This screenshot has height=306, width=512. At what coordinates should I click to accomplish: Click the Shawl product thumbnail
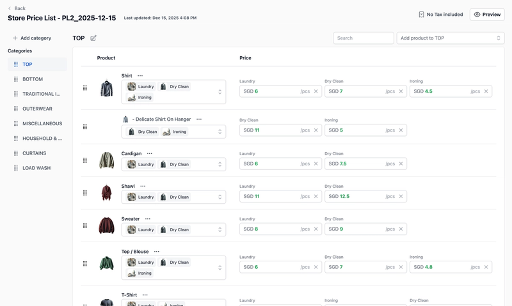tap(106, 193)
